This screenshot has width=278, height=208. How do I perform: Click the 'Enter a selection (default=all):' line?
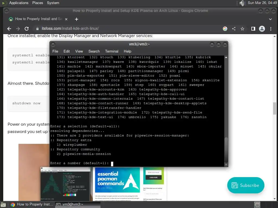(85, 126)
